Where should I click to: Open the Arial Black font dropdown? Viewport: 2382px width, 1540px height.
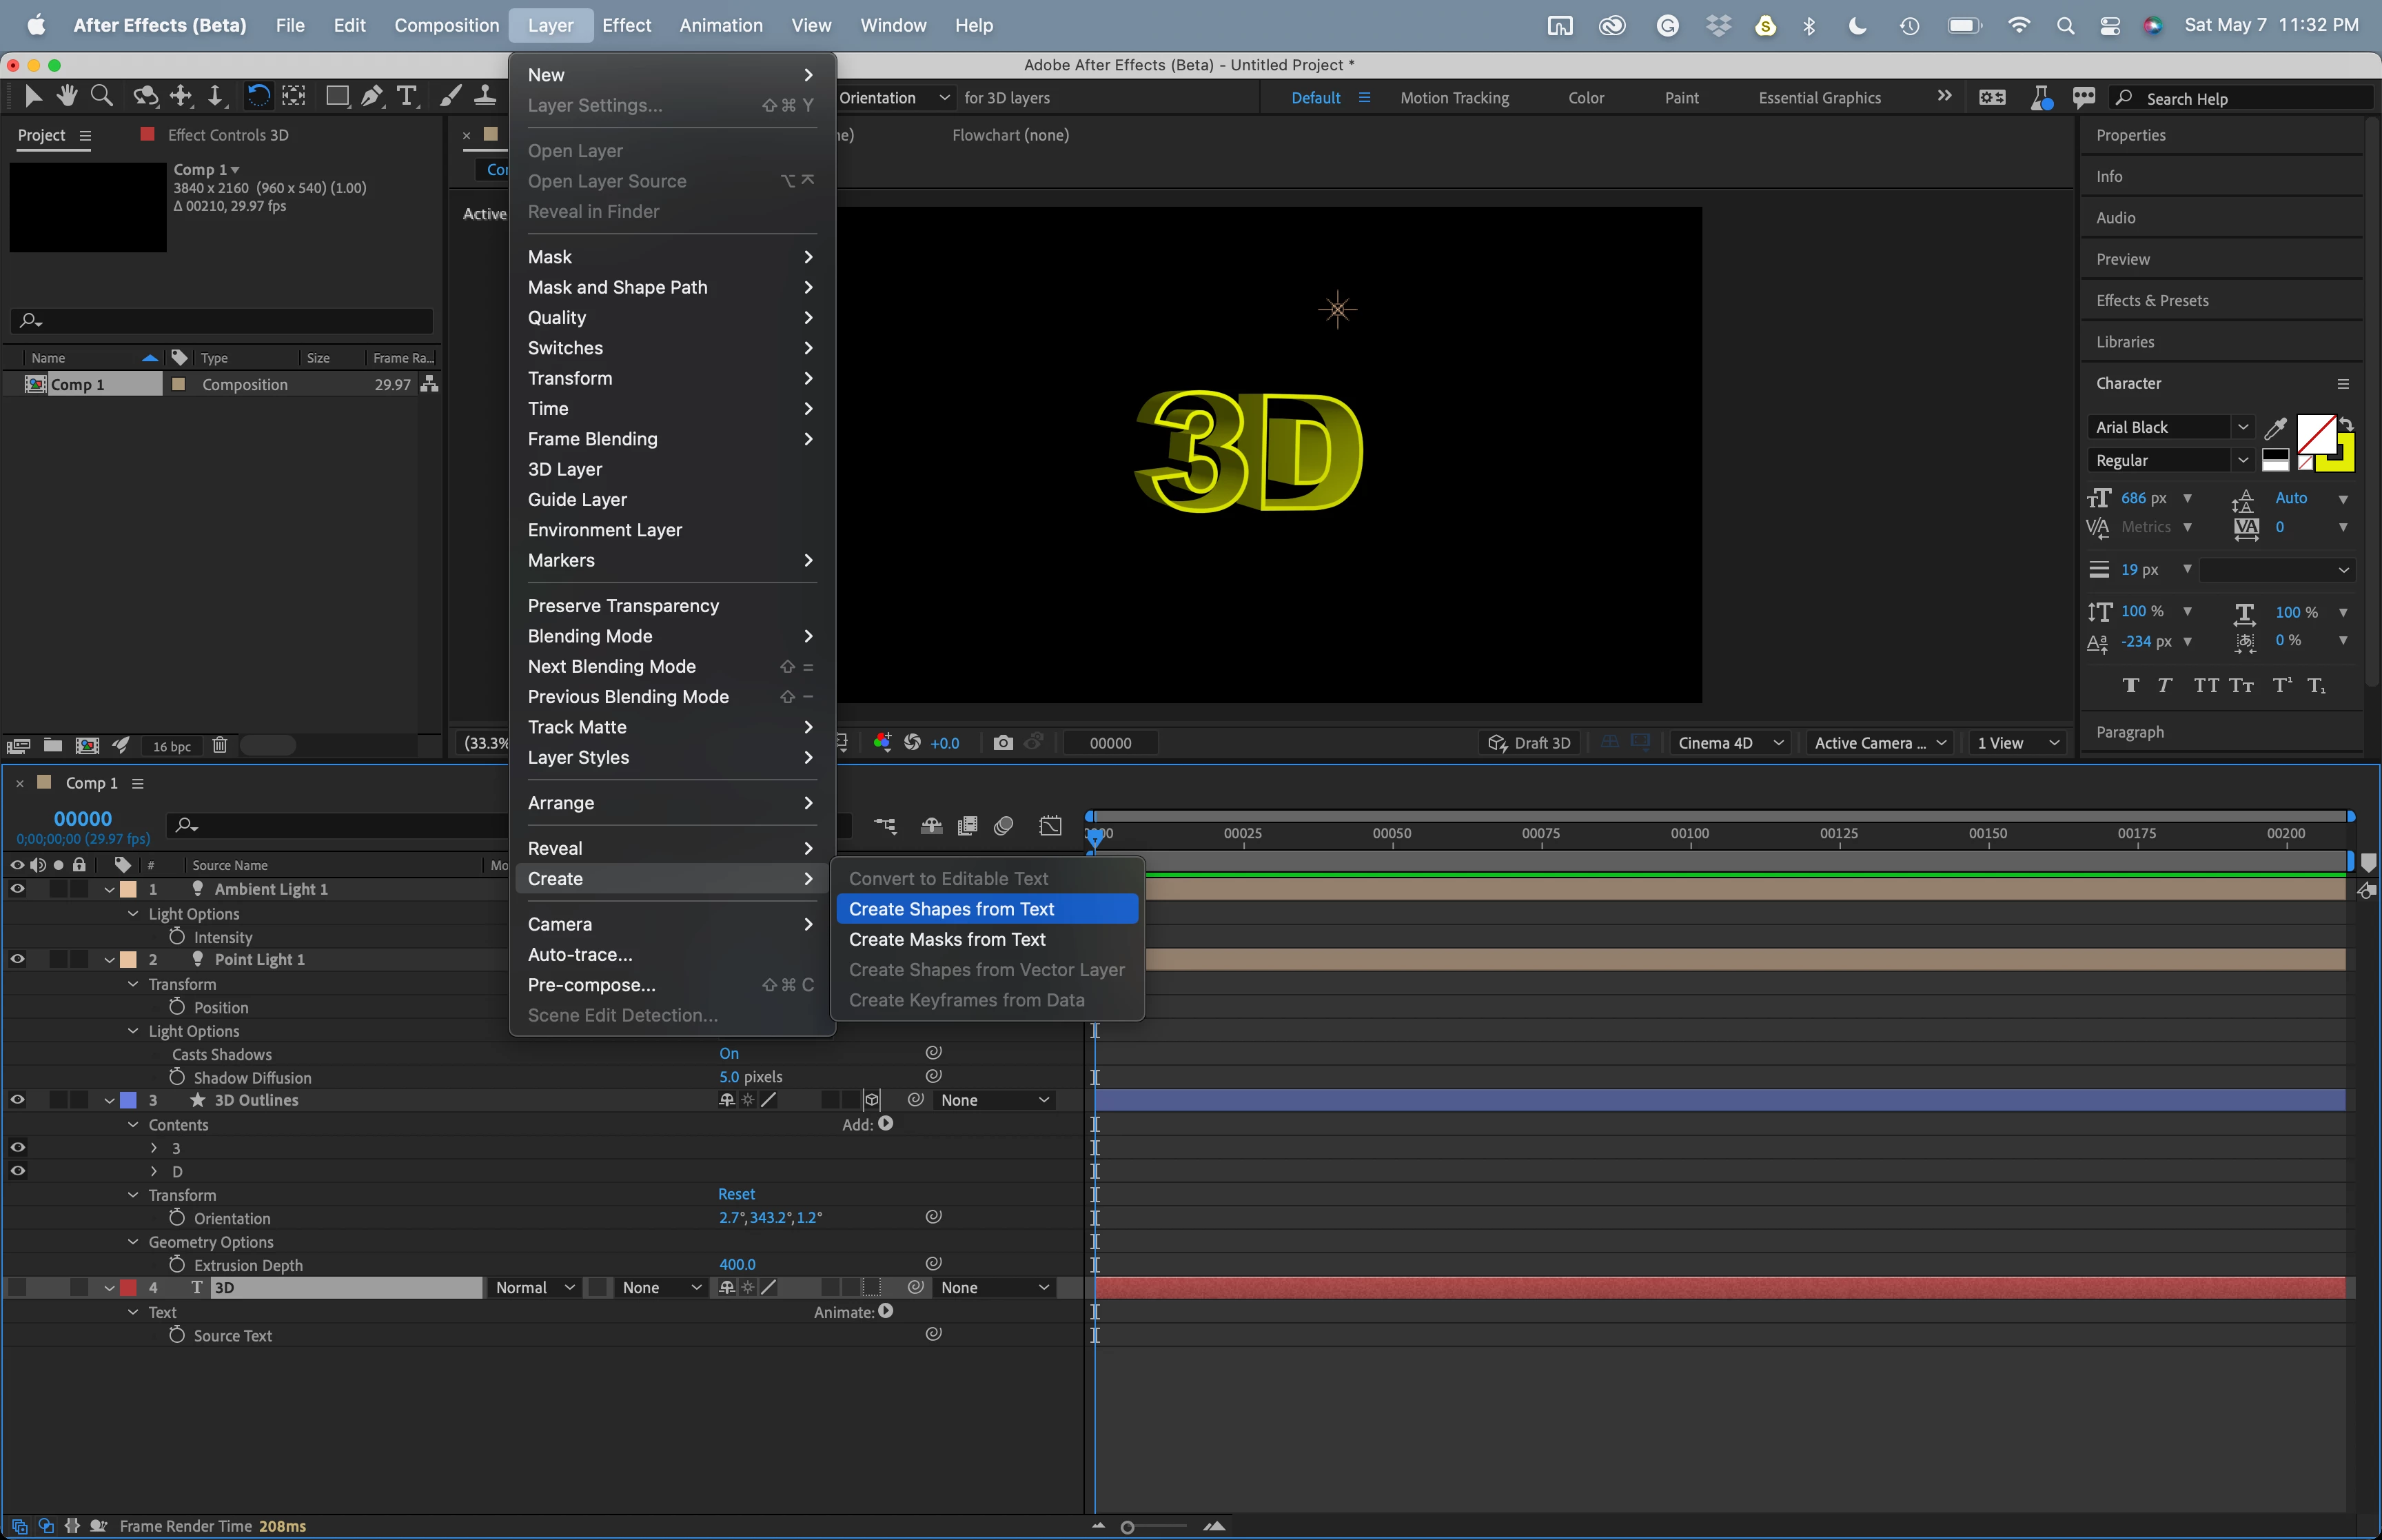point(2242,427)
